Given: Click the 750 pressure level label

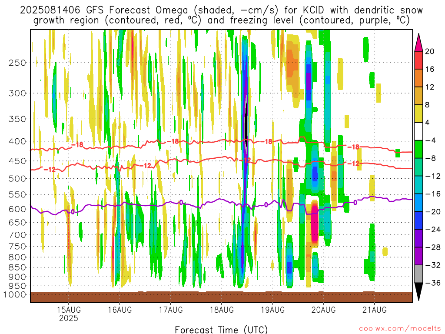Looking at the screenshot, I should 17,247.
